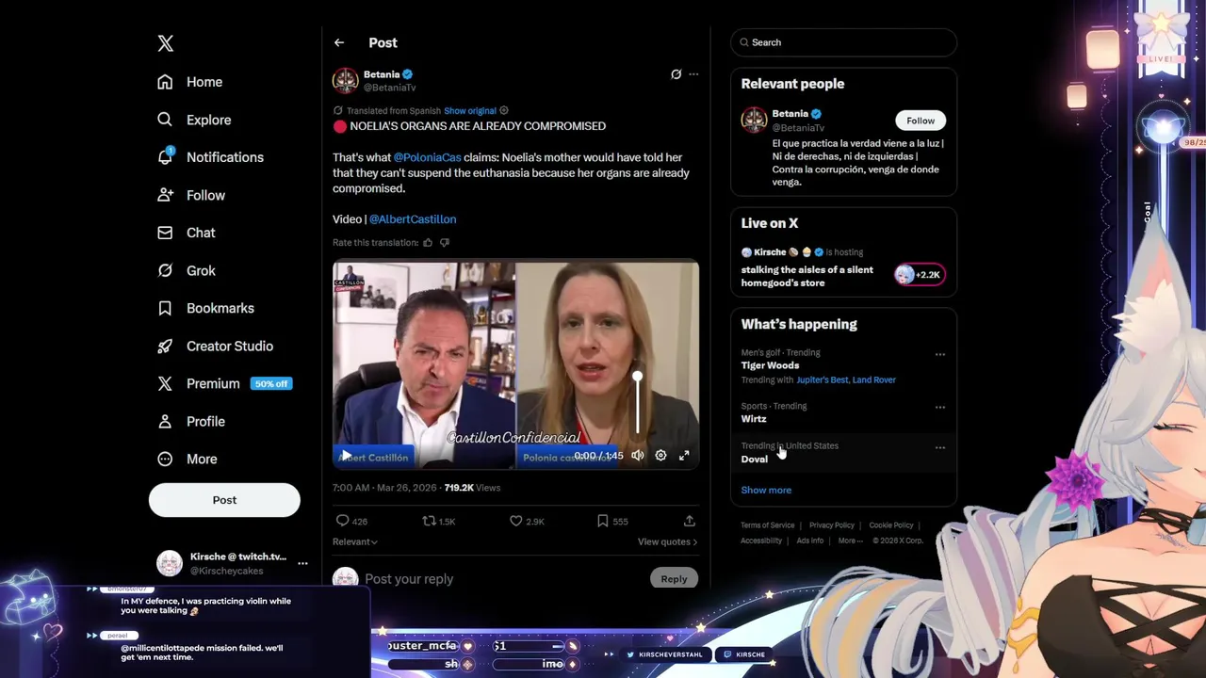
Task: Click the X logo icon
Action: click(x=165, y=43)
